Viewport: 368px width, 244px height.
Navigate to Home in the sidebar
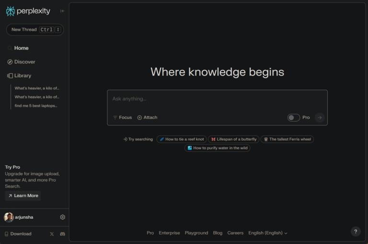pyautogui.click(x=21, y=48)
